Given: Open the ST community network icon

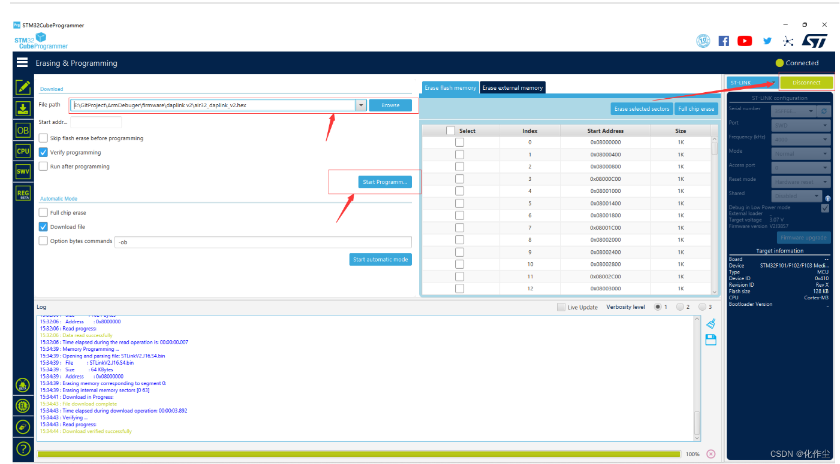Looking at the screenshot, I should point(788,41).
